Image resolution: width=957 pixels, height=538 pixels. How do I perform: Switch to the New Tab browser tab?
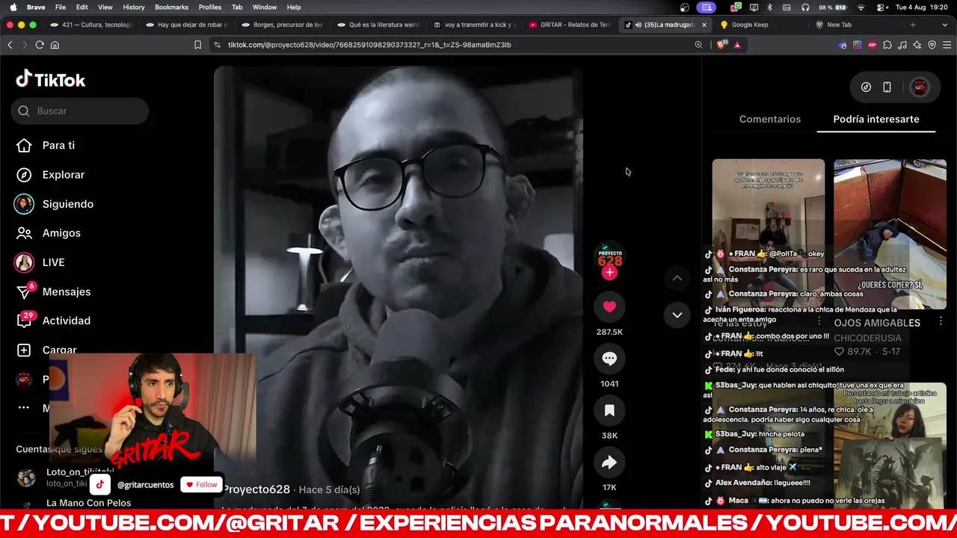coord(855,25)
